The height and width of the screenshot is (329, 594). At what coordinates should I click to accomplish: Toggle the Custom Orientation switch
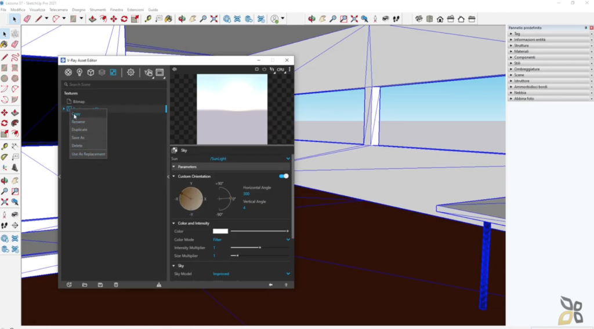[x=284, y=176]
